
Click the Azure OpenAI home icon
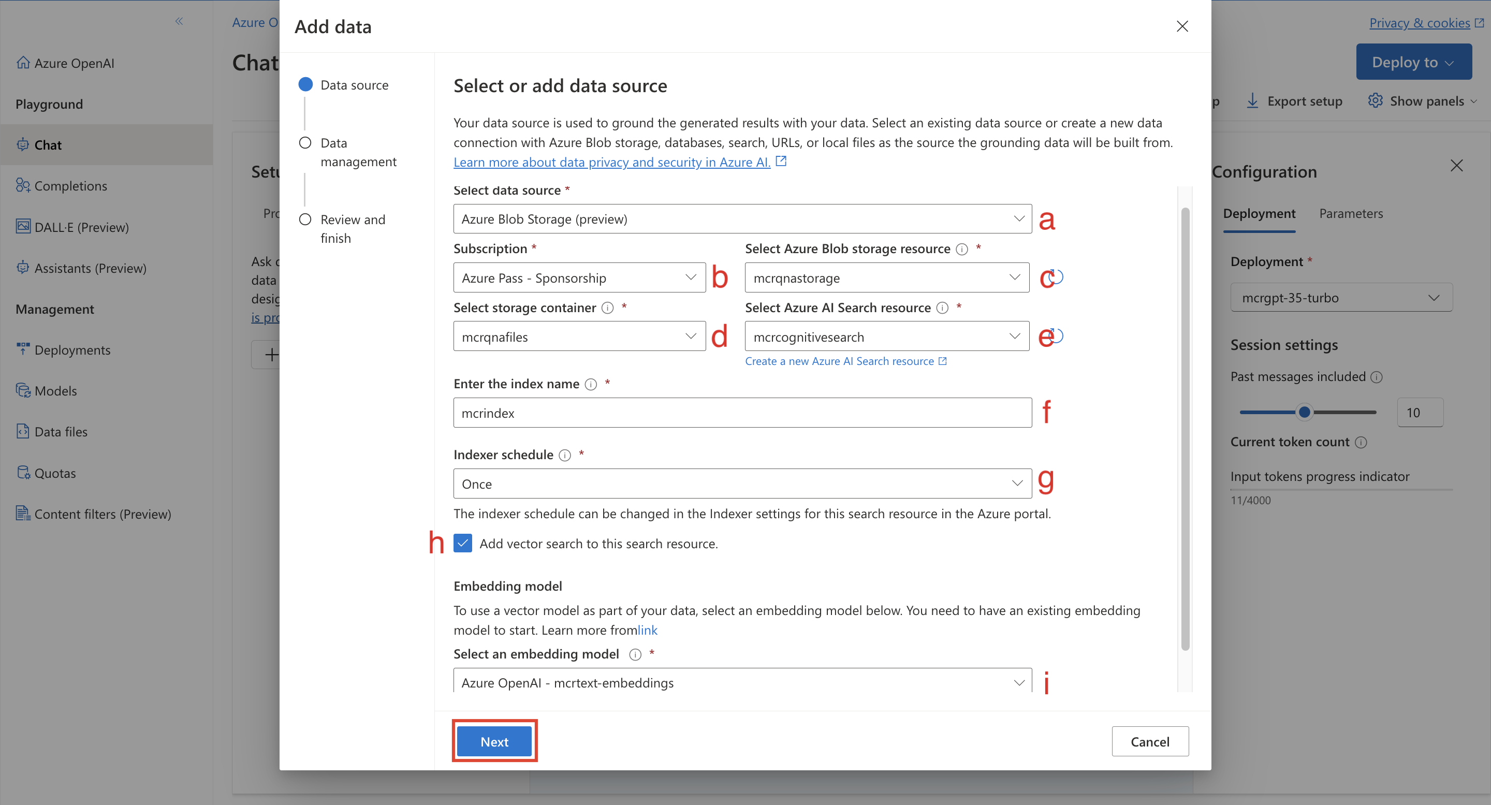(23, 63)
